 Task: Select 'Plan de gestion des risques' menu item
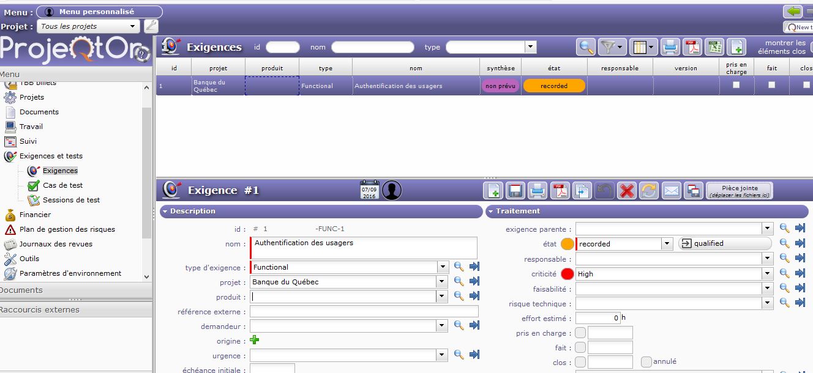point(67,229)
